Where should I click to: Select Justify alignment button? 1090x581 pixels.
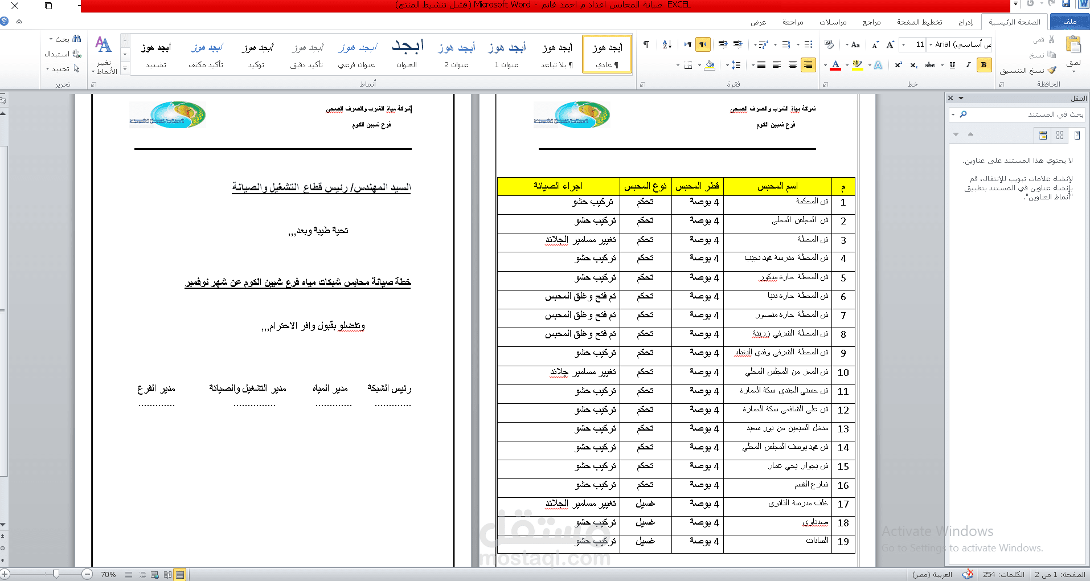(x=761, y=65)
